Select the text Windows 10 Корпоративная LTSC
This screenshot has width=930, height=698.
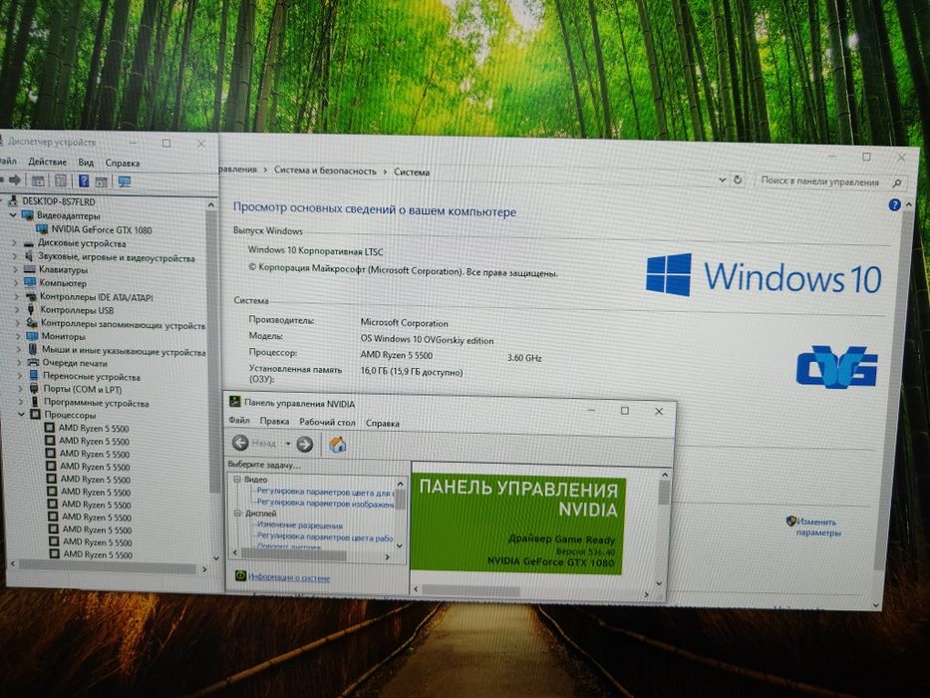(315, 250)
